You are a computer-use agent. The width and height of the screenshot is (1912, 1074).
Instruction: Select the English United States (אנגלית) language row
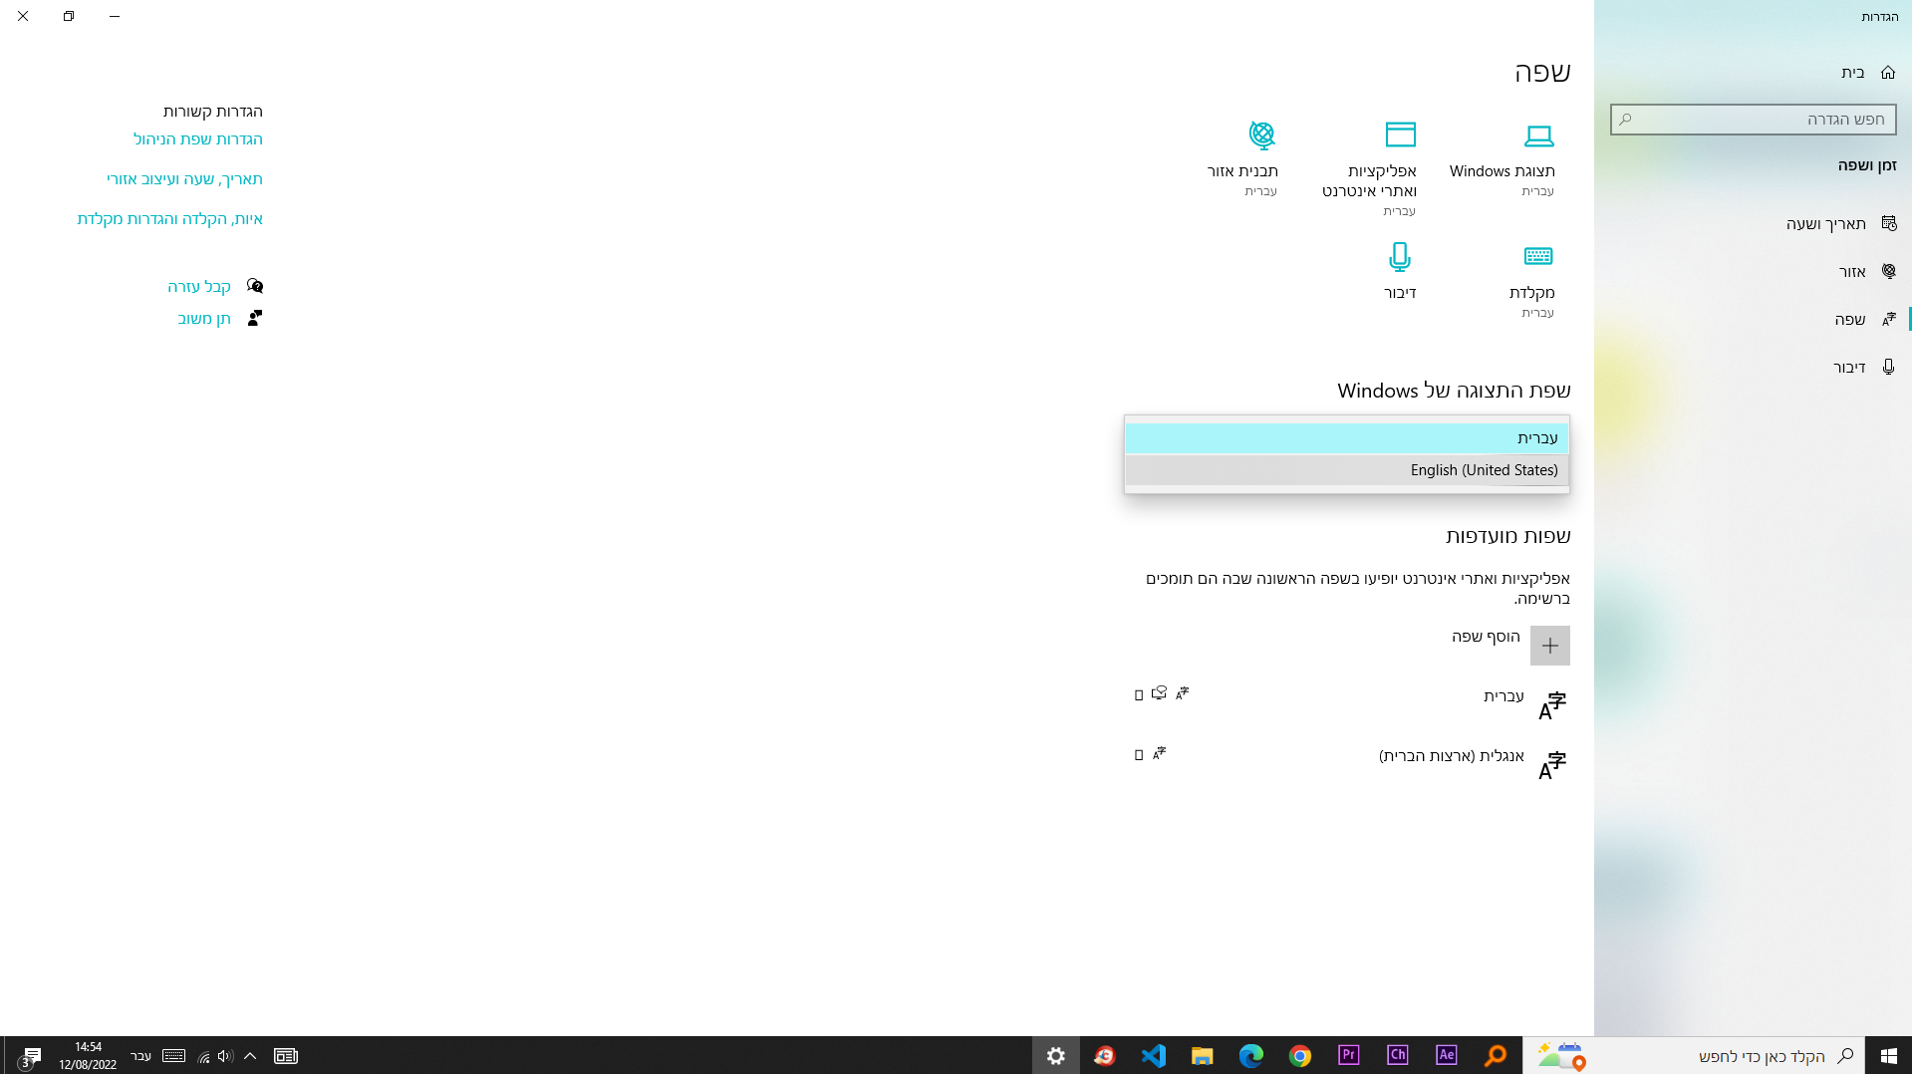1347,765
